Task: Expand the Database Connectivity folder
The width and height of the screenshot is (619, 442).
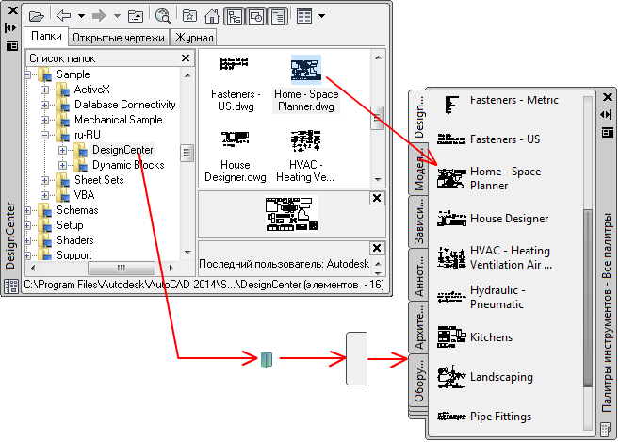Action: 44,105
